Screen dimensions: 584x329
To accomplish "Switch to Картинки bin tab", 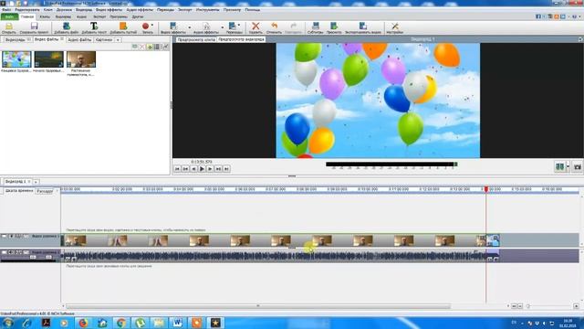I will [103, 39].
